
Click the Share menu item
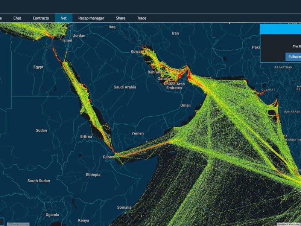pos(120,18)
